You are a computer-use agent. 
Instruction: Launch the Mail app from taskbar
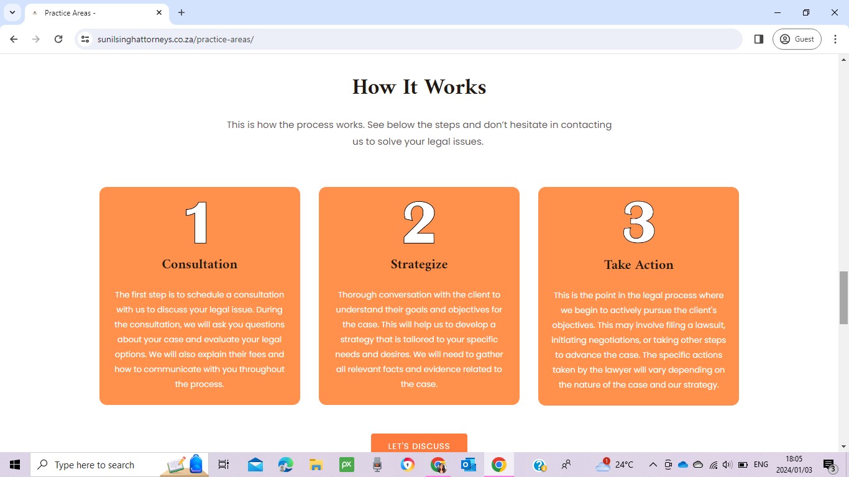(255, 465)
